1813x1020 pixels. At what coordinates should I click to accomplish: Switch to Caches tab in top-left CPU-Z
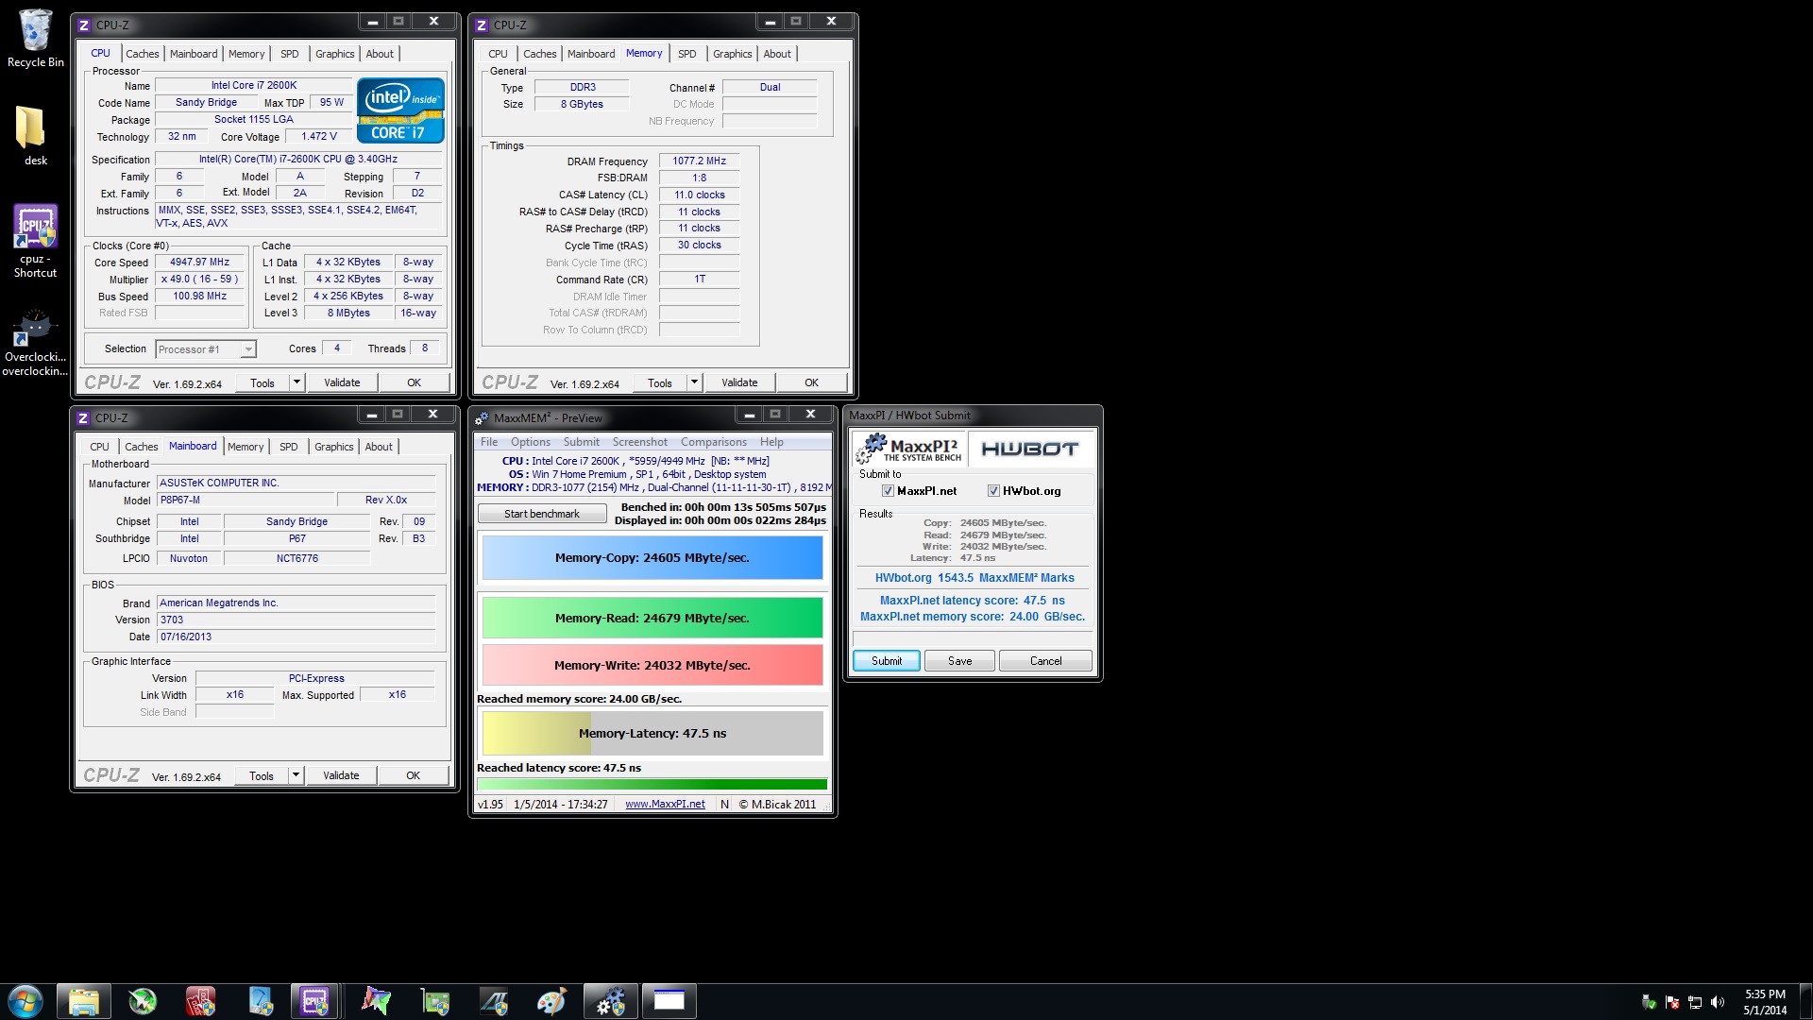(143, 54)
